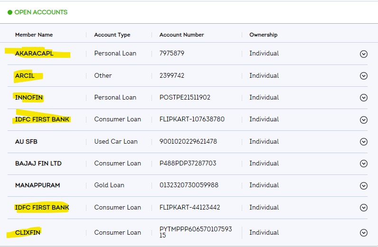Expand the ARCIL account details chevron

(x=364, y=76)
